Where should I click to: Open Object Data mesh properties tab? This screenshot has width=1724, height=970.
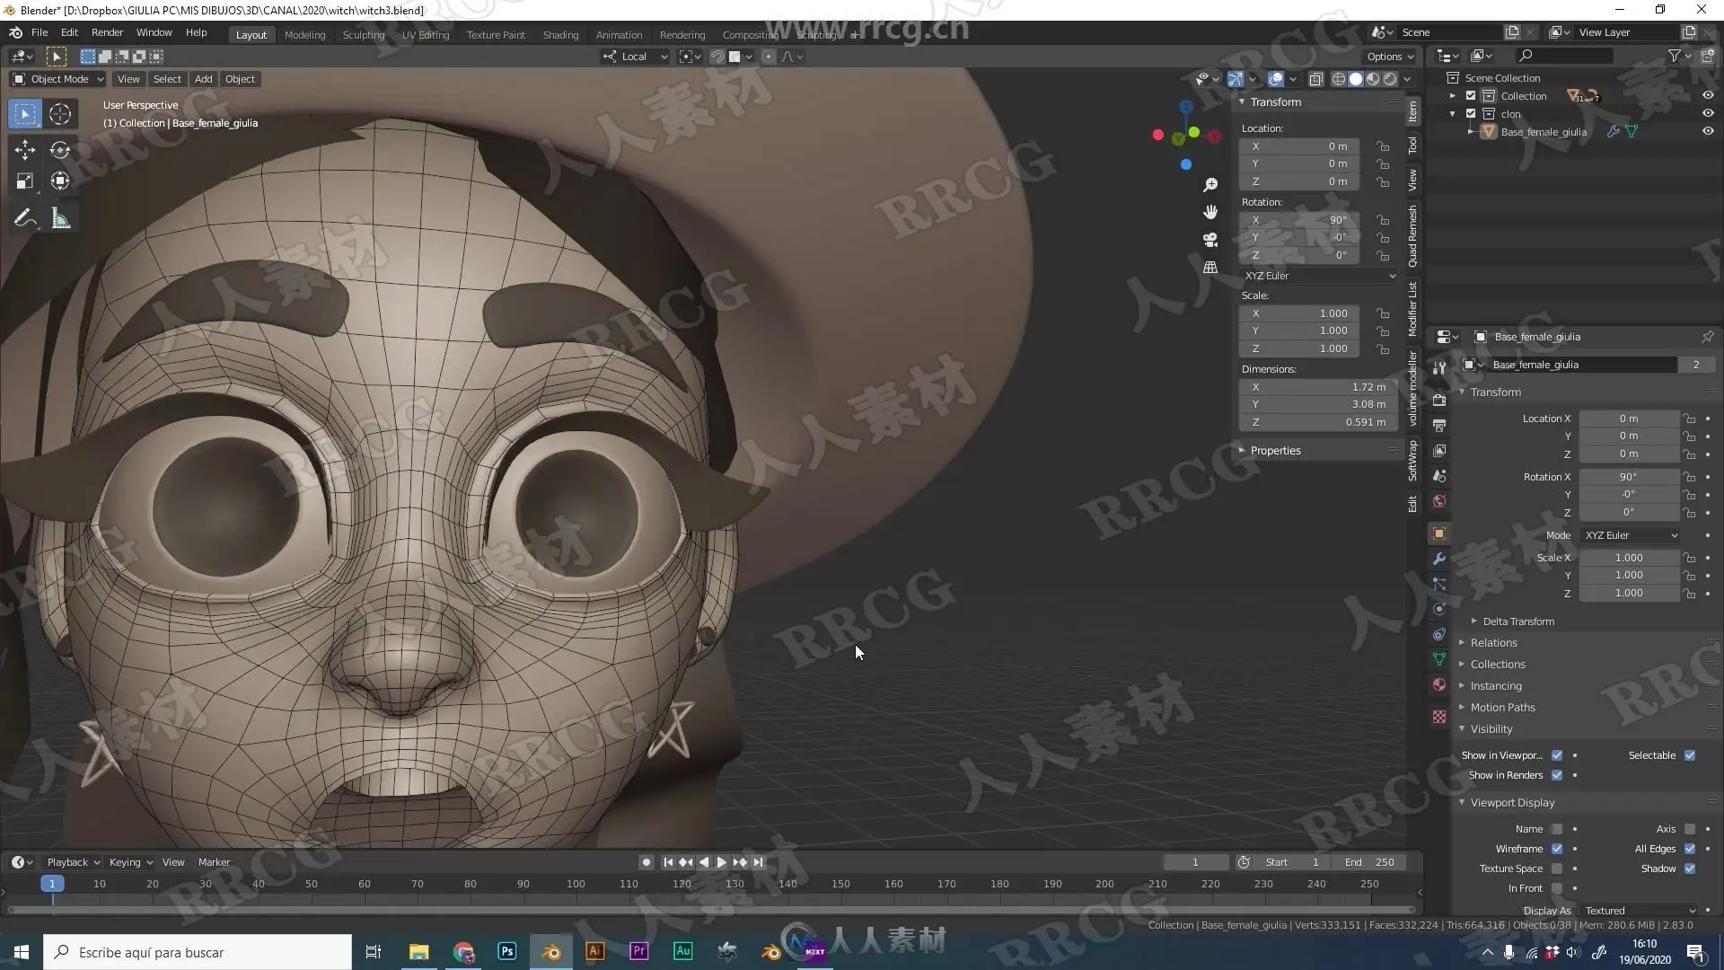pos(1439,659)
